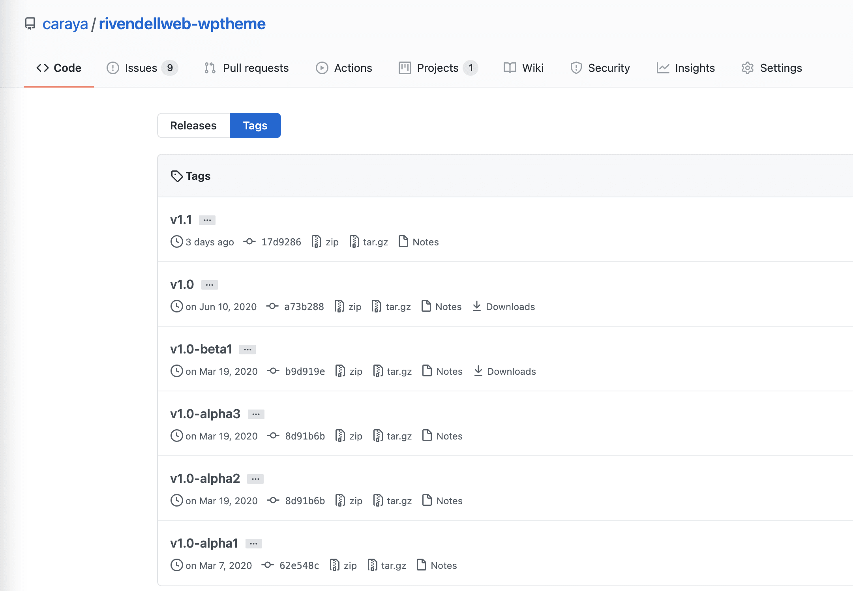The image size is (853, 591).
Task: Open the repository Settings tab
Action: point(772,68)
